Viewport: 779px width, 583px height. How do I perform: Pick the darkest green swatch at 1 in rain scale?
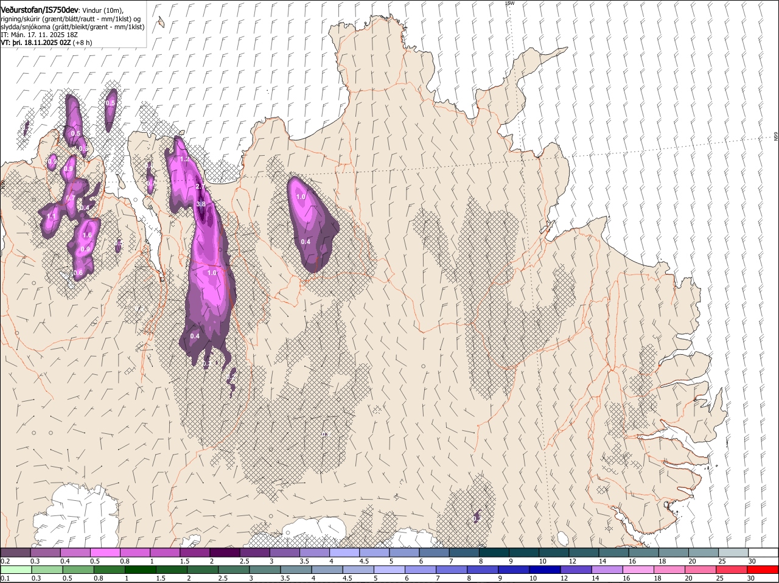[x=141, y=570]
